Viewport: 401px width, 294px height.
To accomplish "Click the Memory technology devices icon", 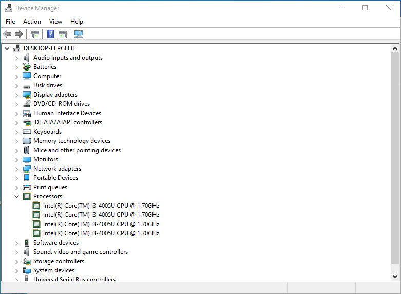I will (27, 141).
